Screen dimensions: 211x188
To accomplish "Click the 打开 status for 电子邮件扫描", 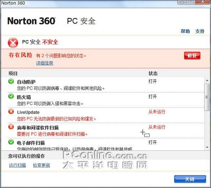I will pos(152,142).
